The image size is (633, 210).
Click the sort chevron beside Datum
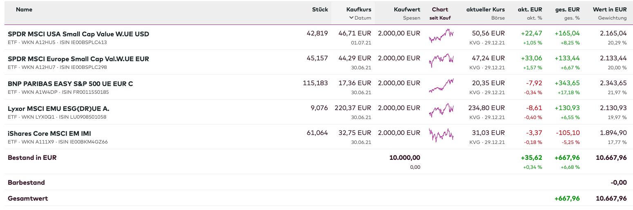(x=351, y=18)
